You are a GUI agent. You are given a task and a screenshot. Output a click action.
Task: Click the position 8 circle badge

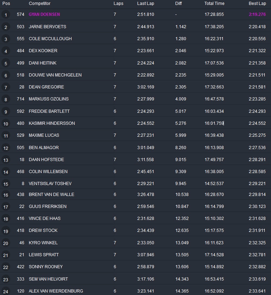click(6, 99)
